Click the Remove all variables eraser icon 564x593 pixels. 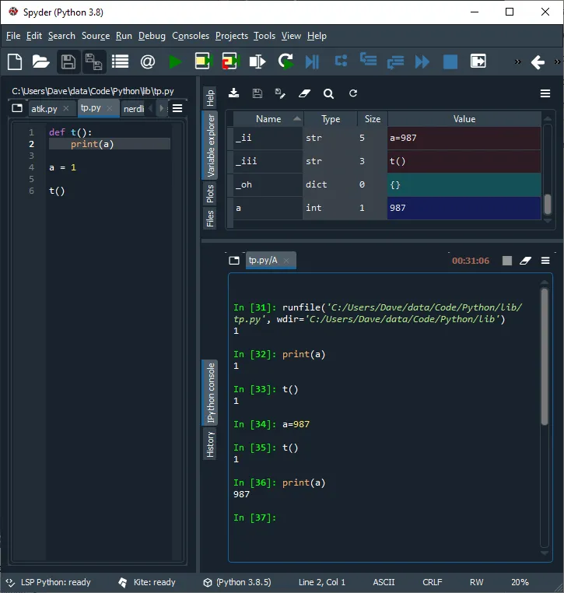click(304, 93)
